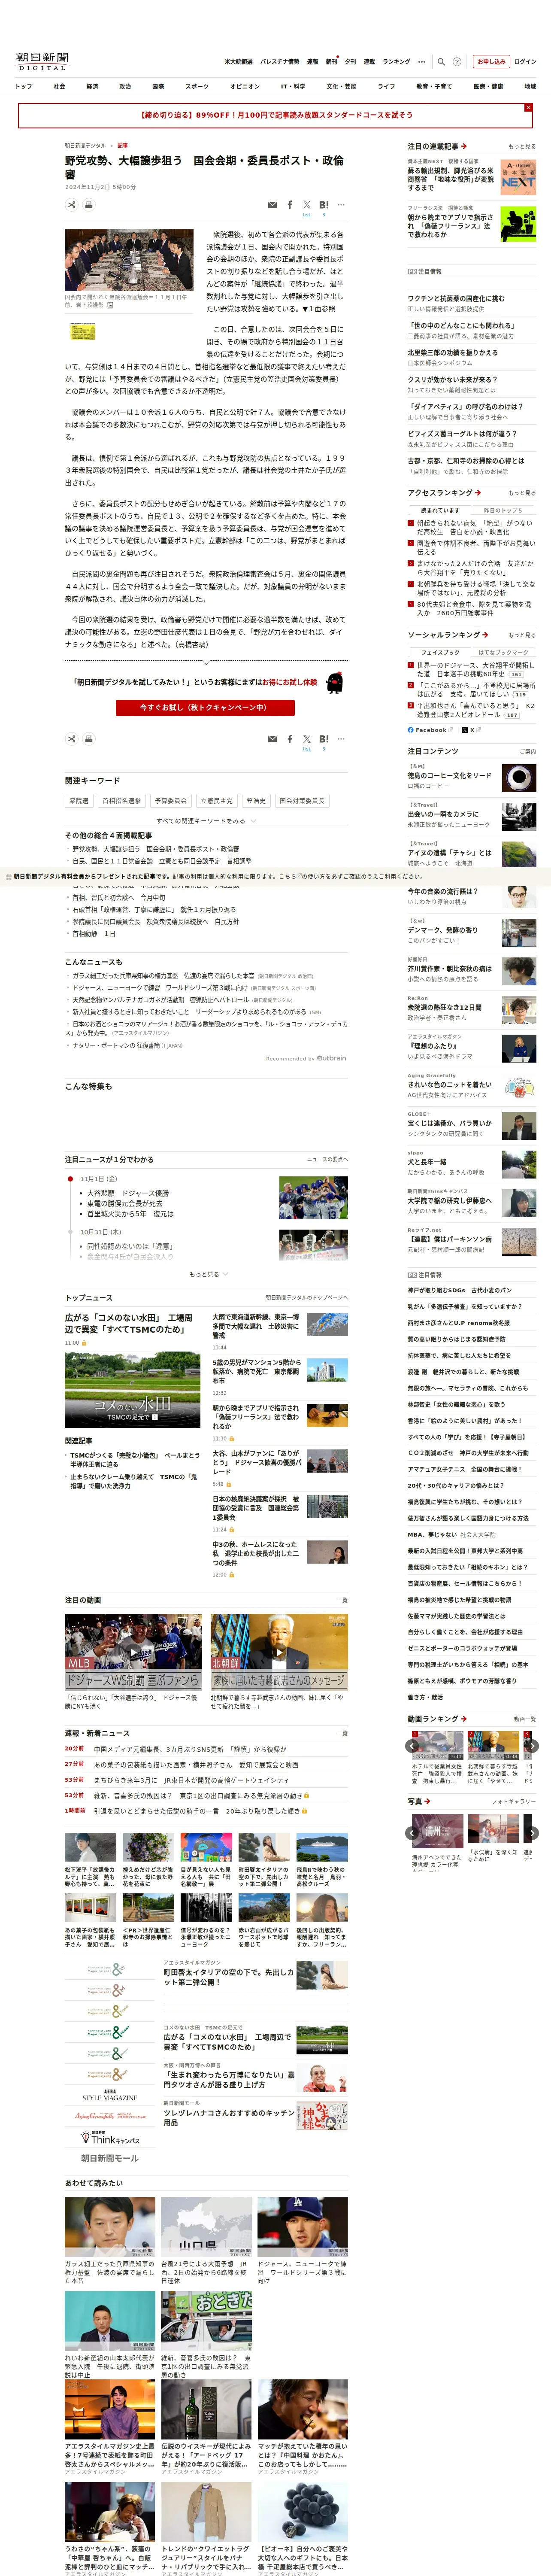This screenshot has width=551, height=2576.
Task: Open ニュースの要点へ link
Action: pos(327,1159)
